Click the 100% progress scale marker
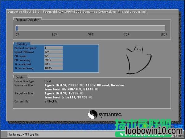This screenshot has width=185, height=139. (x=164, y=34)
